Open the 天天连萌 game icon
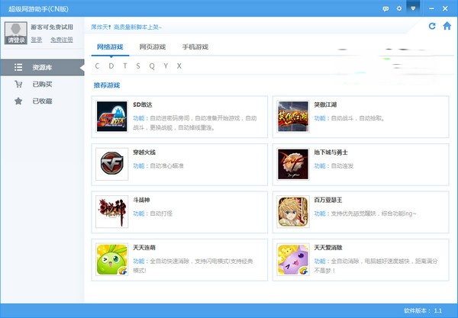Image resolution: width=458 pixels, height=318 pixels. 112,259
